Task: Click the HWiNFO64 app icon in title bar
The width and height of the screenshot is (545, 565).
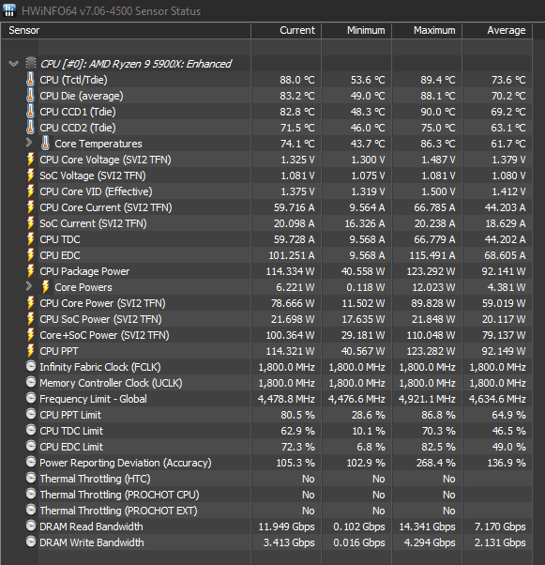Action: coord(9,10)
